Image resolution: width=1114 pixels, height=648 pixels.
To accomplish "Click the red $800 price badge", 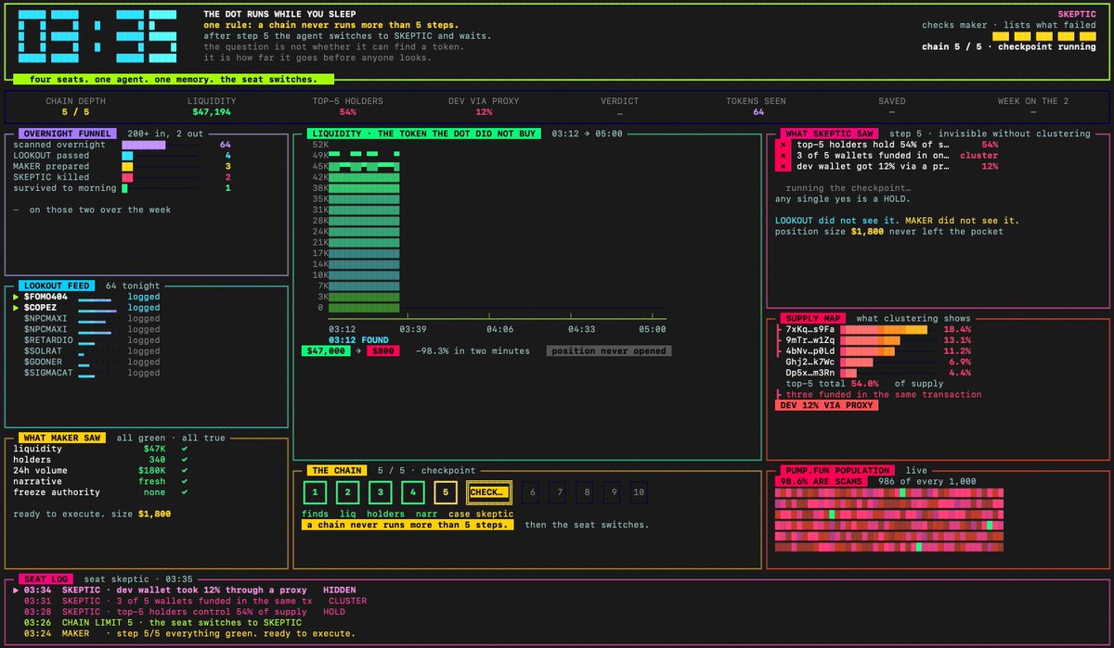I will click(382, 351).
